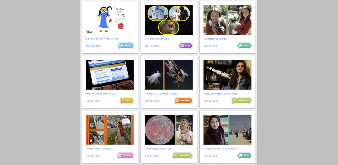Click the Dumbo octopus thumbnail image

[169, 75]
